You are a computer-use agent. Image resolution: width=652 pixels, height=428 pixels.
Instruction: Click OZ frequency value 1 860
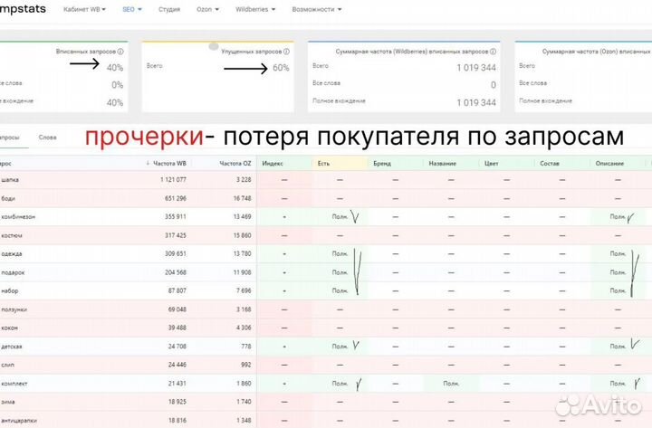click(244, 383)
